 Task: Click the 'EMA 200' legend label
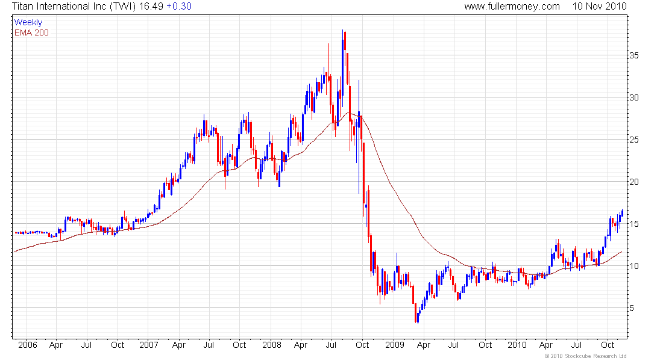pyautogui.click(x=31, y=32)
